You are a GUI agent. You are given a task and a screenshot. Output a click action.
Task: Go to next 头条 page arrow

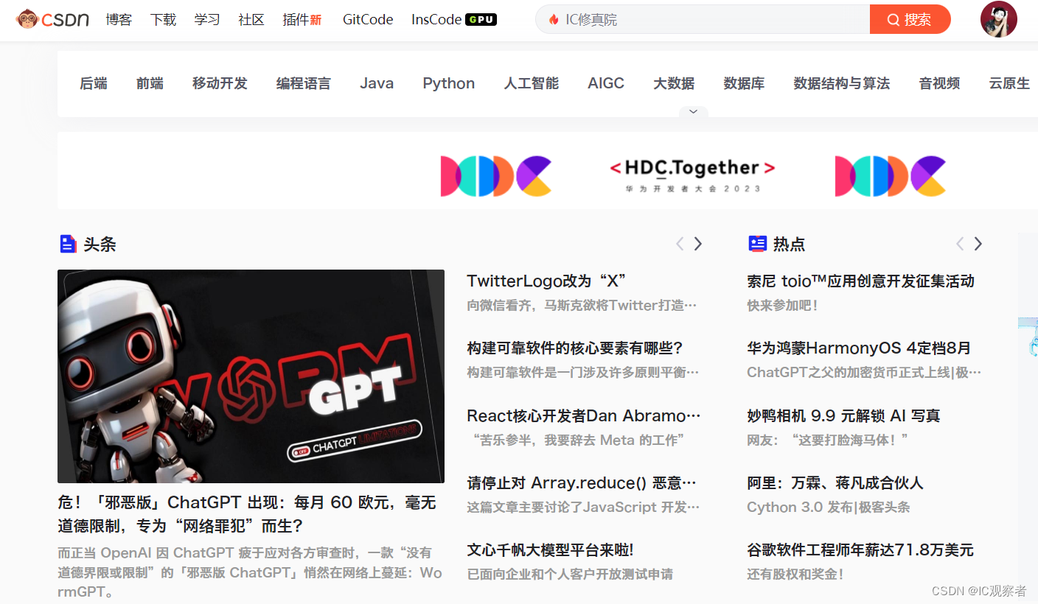coord(698,244)
